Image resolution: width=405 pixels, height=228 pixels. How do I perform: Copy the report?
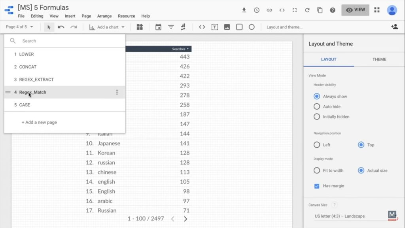click(320, 10)
